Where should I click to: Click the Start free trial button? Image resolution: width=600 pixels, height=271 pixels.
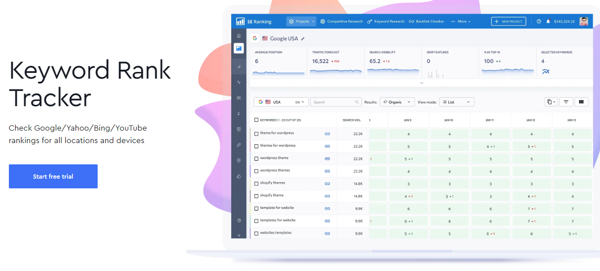(53, 176)
